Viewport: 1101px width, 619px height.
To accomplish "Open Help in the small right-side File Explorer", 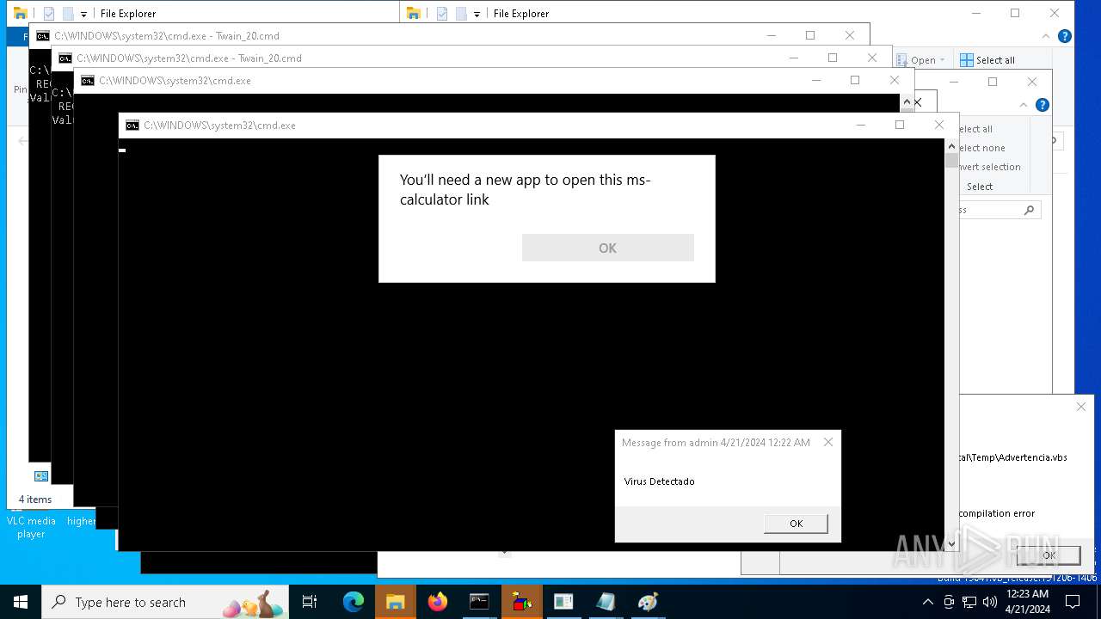I will 1043,105.
